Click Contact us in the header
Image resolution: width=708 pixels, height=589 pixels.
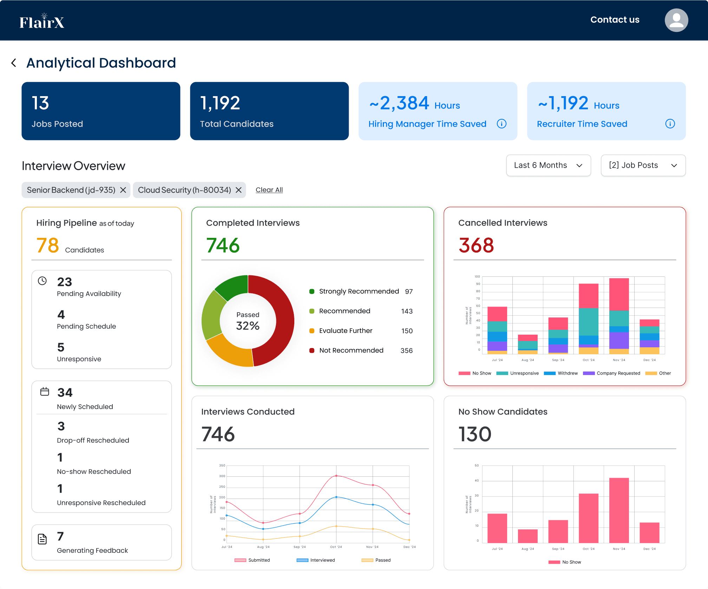click(x=615, y=20)
